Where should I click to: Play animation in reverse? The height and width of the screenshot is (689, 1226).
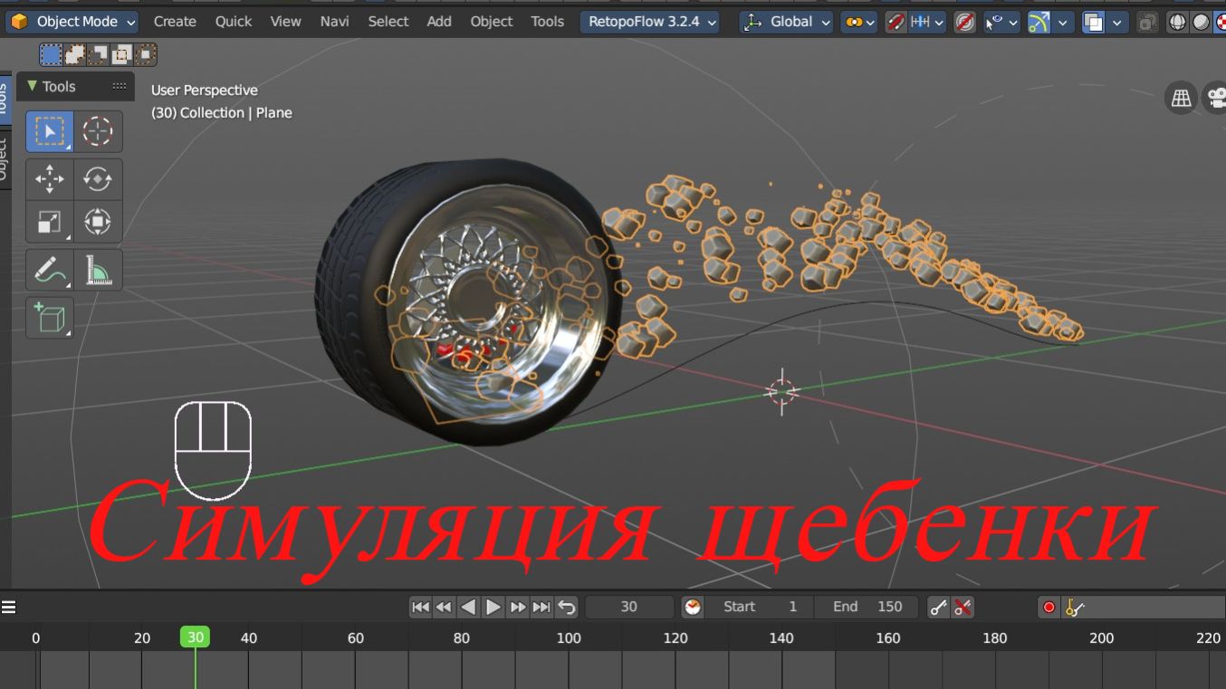468,607
